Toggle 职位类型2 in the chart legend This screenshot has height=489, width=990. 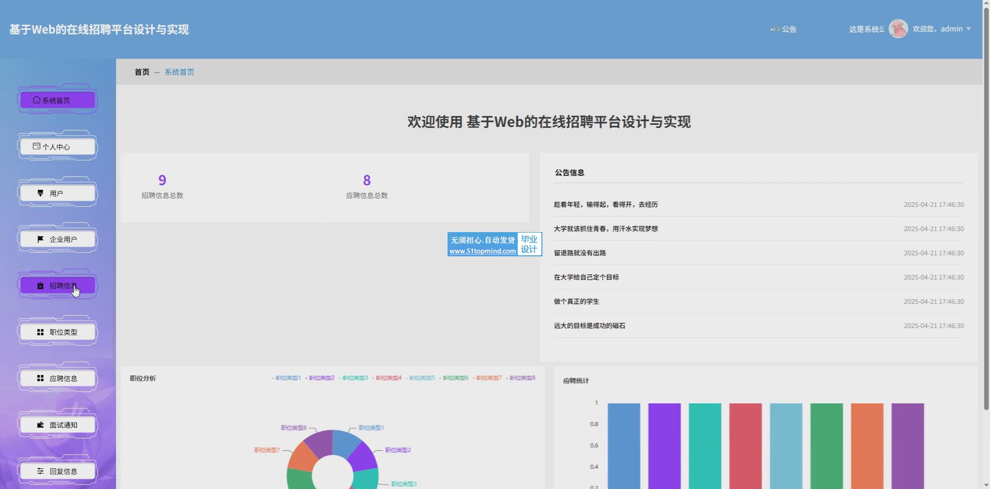320,378
